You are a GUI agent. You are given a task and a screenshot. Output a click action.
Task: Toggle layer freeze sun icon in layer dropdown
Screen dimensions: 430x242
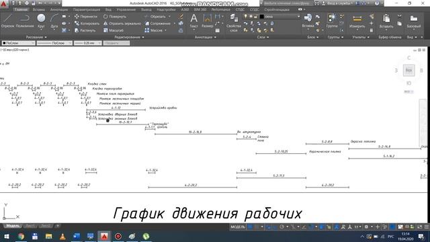point(251,16)
